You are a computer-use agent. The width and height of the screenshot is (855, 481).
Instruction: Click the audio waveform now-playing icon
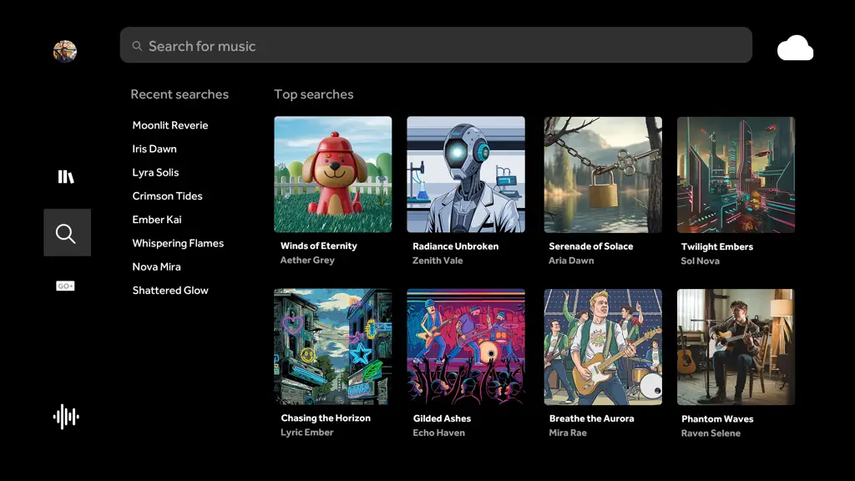click(x=66, y=417)
